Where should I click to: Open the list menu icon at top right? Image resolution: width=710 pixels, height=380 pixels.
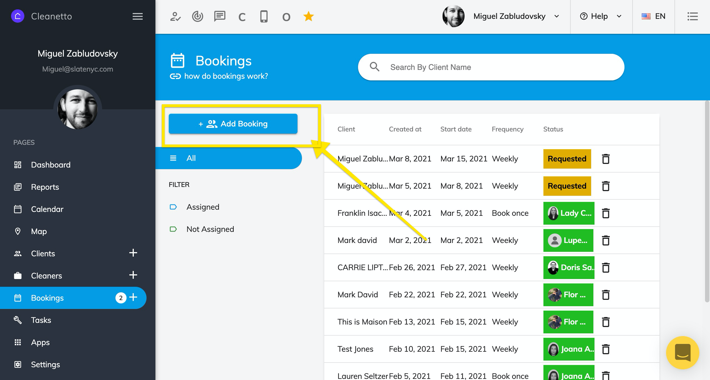click(x=692, y=16)
